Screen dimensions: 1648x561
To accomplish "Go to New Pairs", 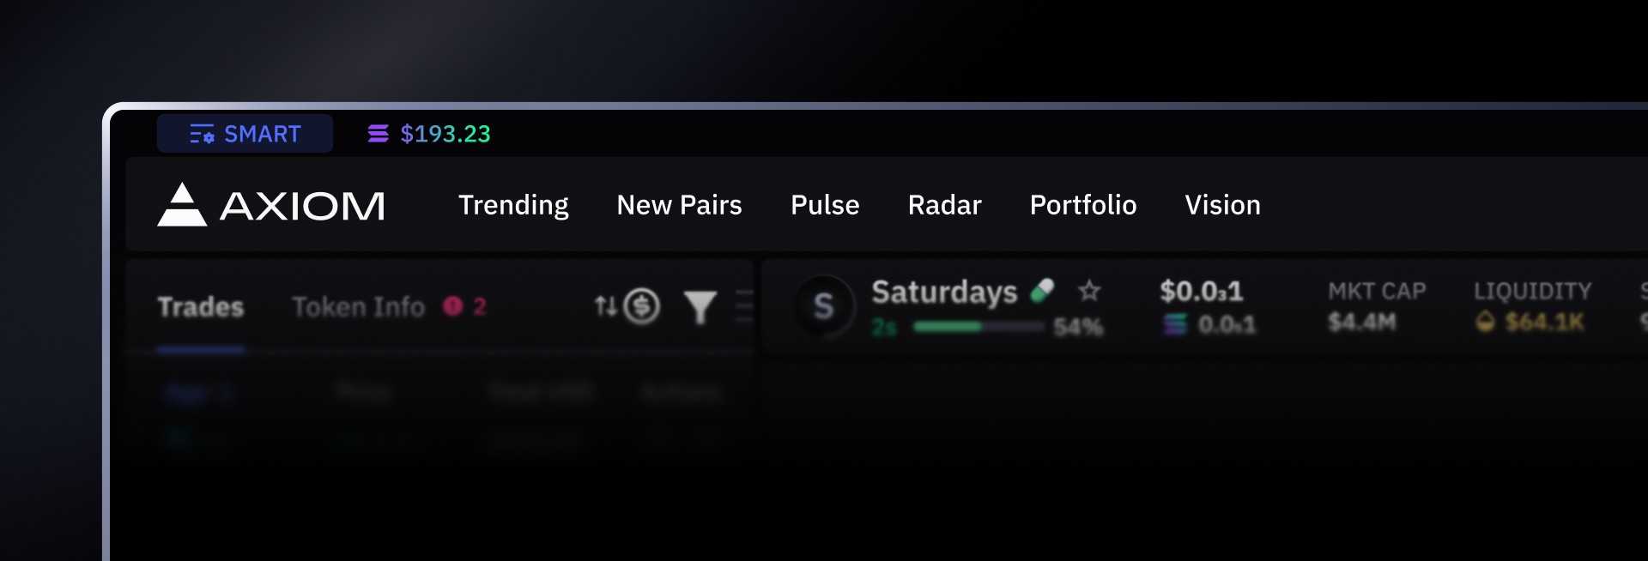I will [x=679, y=205].
